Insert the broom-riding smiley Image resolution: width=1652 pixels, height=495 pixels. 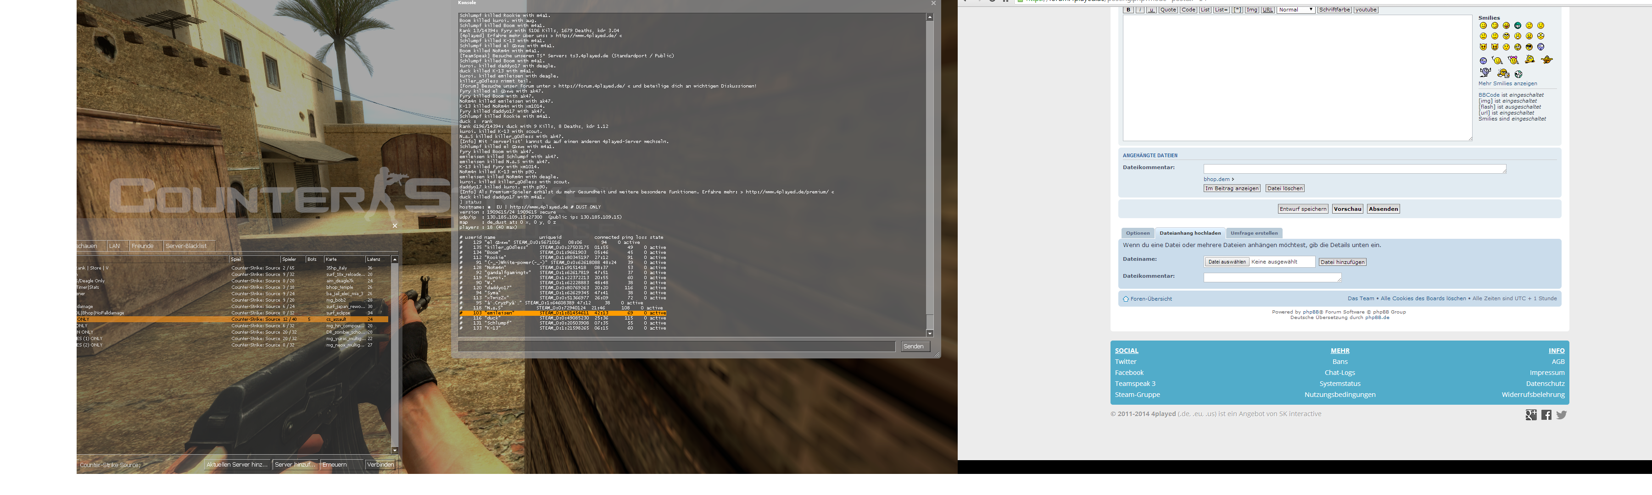(x=1530, y=59)
